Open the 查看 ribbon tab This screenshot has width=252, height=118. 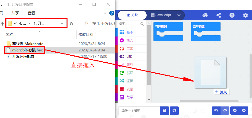pyautogui.click(x=31, y=13)
